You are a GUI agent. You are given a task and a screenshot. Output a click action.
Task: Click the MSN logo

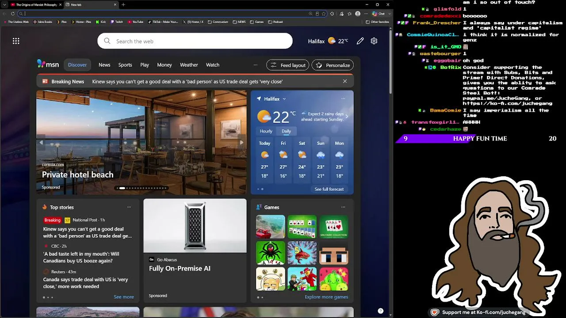(x=48, y=64)
